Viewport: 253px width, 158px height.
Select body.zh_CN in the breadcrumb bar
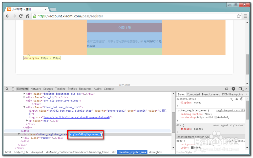point(21,152)
